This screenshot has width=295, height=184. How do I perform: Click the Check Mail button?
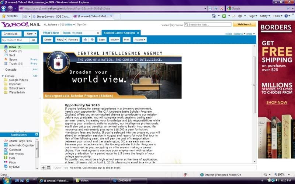(11, 34)
